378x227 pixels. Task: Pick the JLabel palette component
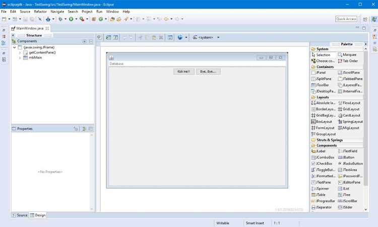tap(319, 151)
